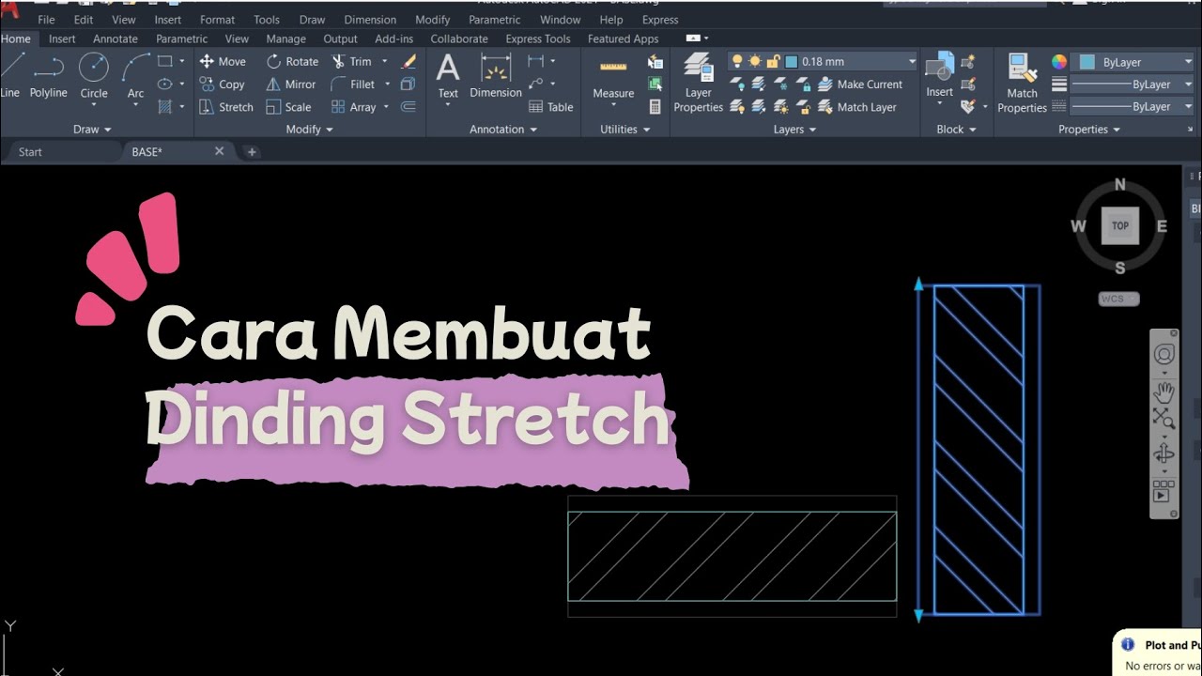This screenshot has height=676, width=1202.
Task: Click the Orbit icon in navigation bar
Action: pos(1164,454)
